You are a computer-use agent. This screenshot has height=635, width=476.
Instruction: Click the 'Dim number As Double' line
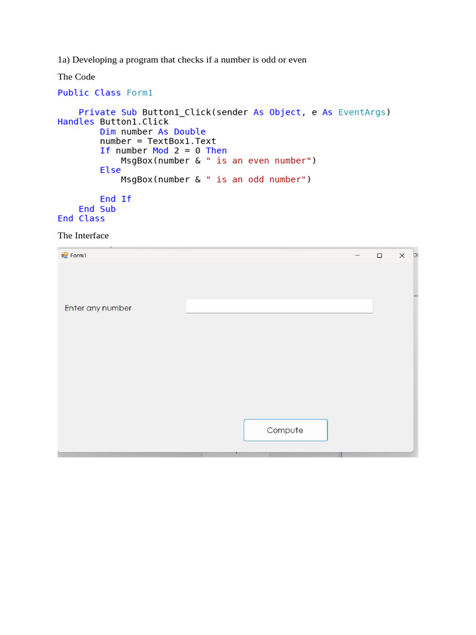click(x=152, y=131)
